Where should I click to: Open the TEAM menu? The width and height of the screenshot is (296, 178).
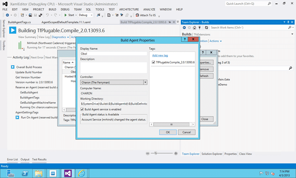coord(78,10)
